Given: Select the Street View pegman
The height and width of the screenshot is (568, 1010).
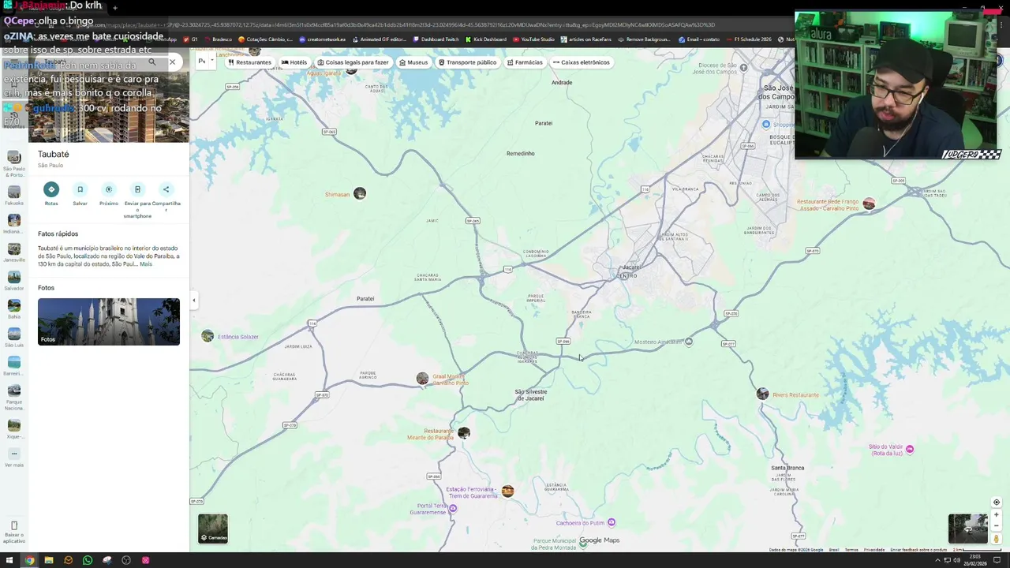Looking at the screenshot, I should [996, 539].
